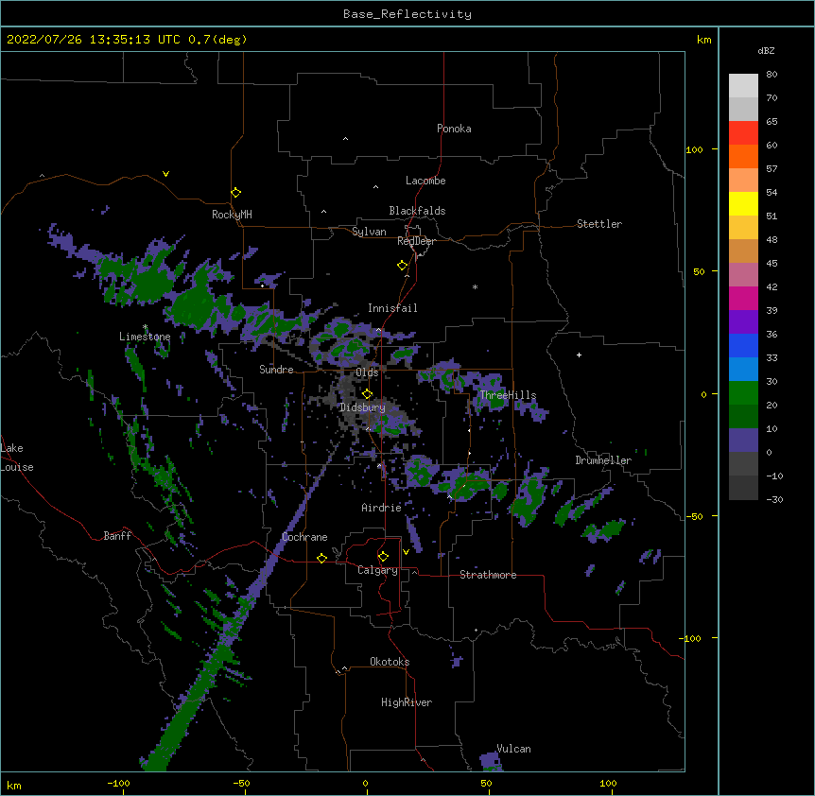Click the yellow diamond marker above RockyMH

click(236, 193)
